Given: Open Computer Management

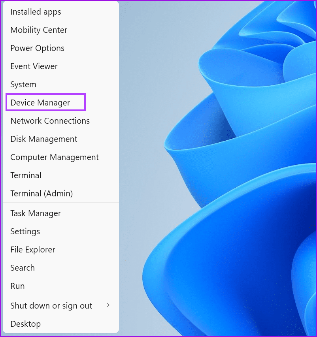Looking at the screenshot, I should [54, 157].
